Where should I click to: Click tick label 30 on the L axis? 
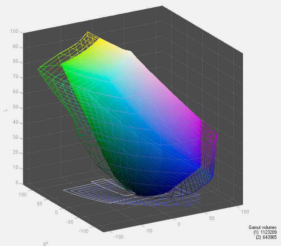pyautogui.click(x=16, y=137)
